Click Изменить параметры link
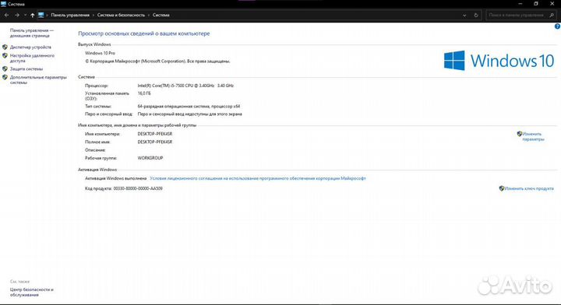This screenshot has height=305, width=561. 533,136
